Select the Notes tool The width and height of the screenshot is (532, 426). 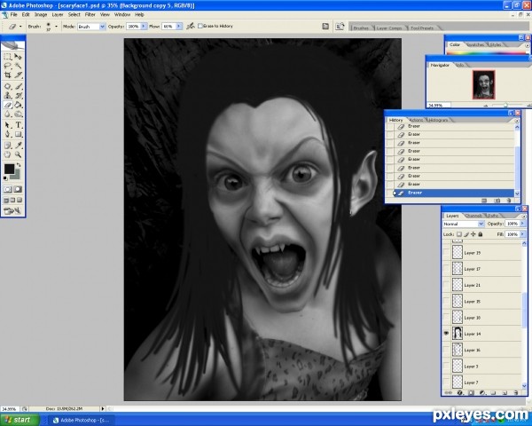click(x=7, y=146)
